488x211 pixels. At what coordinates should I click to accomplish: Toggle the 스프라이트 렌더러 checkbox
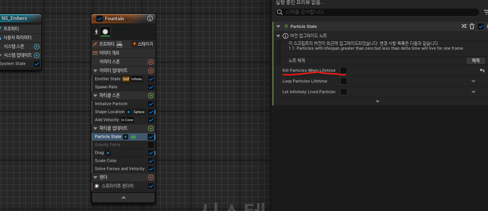[x=151, y=186]
